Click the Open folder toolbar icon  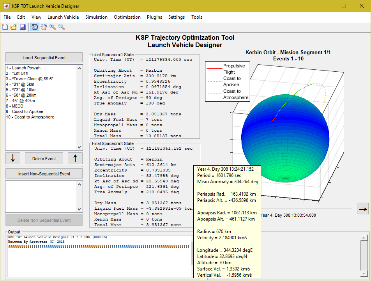pos(14,27)
